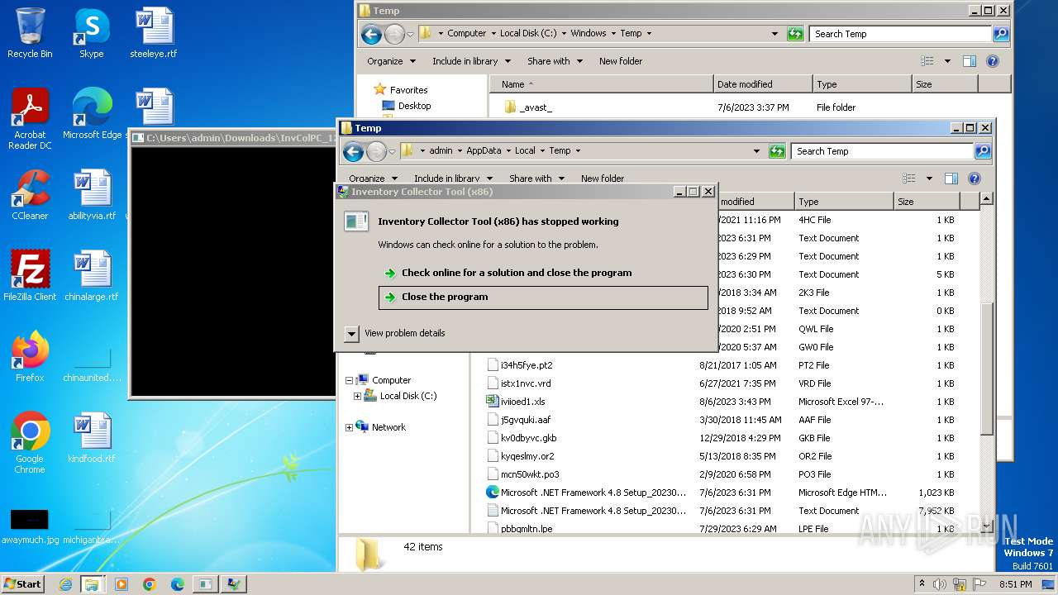The image size is (1058, 595).
Task: Launch CCleaner desktop shortcut
Action: (30, 195)
